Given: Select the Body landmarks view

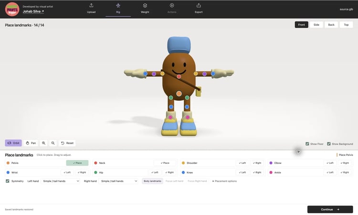Looking at the screenshot, I should click(153, 181).
